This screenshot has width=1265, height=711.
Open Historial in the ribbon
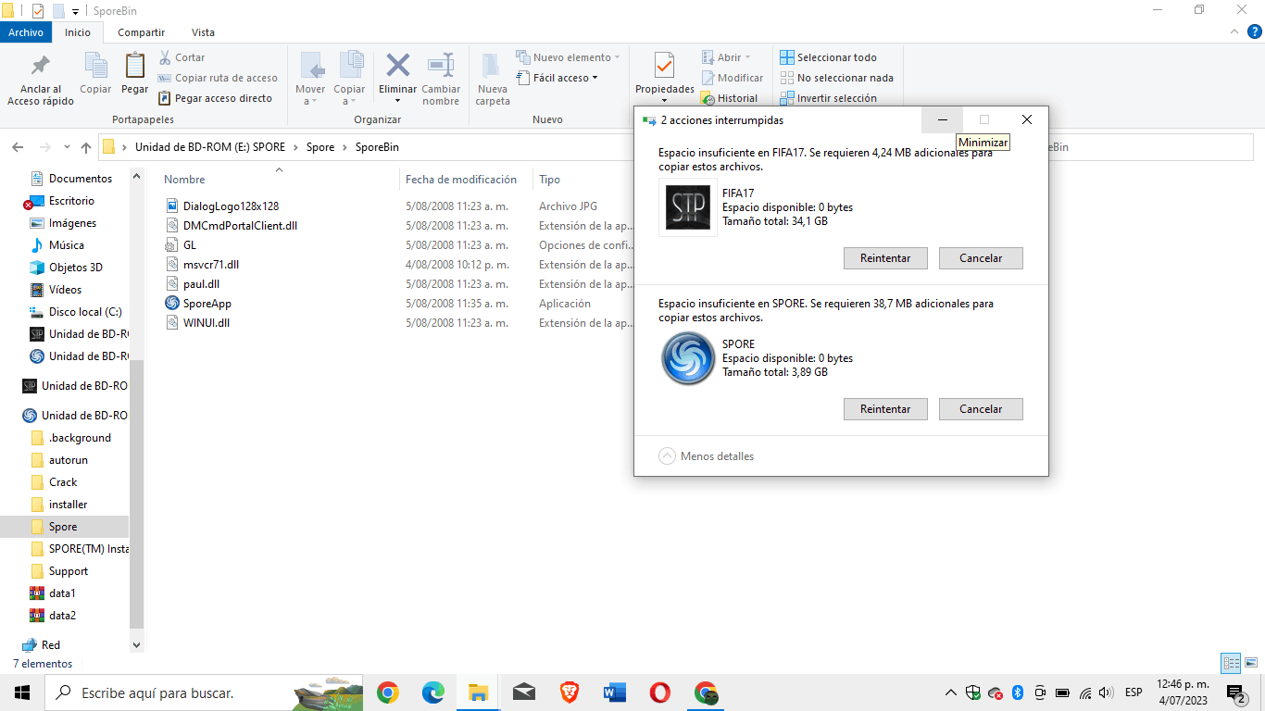[730, 98]
